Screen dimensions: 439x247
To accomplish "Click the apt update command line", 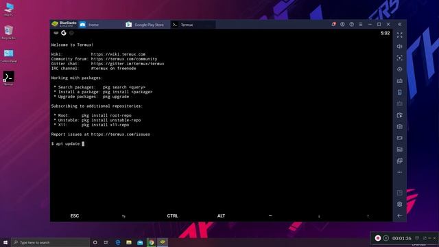I will [67, 143].
